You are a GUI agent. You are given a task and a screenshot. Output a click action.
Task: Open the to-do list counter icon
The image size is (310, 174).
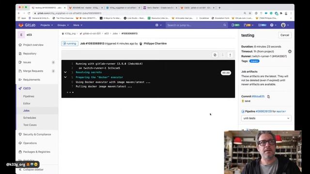[262, 25]
